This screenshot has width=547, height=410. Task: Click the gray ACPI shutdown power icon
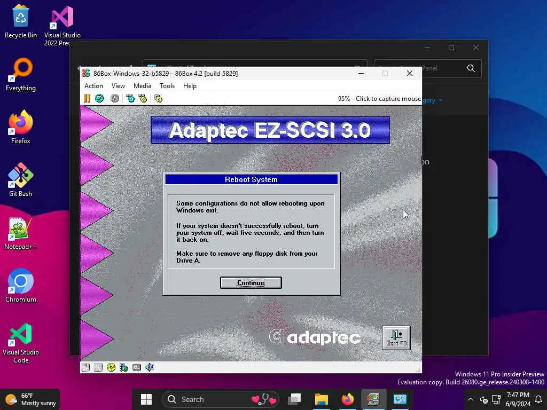tap(115, 98)
